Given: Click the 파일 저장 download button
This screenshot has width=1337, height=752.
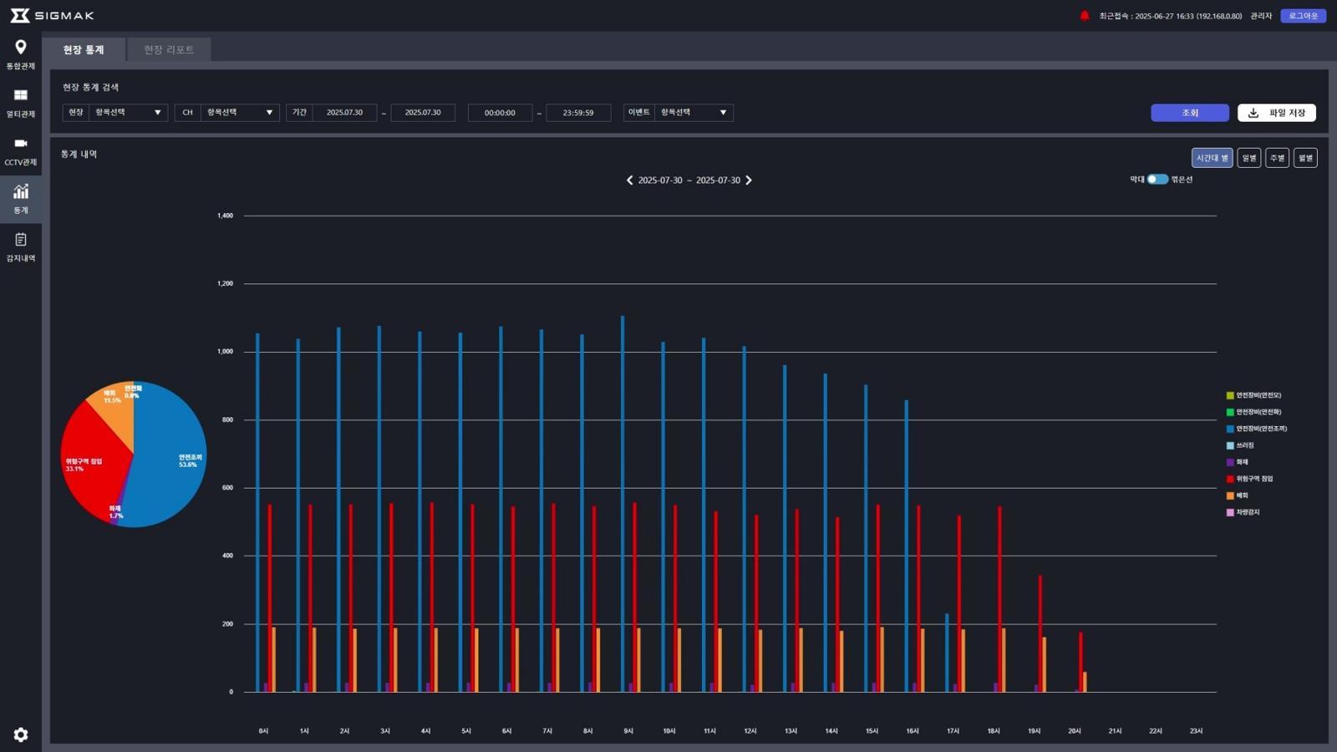Looking at the screenshot, I should point(1276,113).
